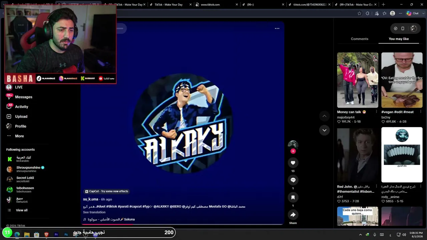Click the Get App phone icon
The image size is (427, 240).
pyautogui.click(x=403, y=28)
